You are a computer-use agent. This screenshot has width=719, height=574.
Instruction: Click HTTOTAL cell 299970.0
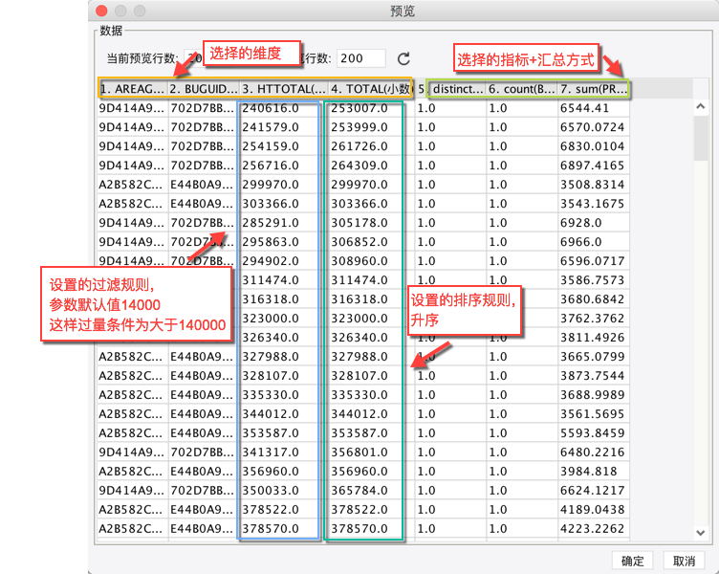[x=271, y=185]
